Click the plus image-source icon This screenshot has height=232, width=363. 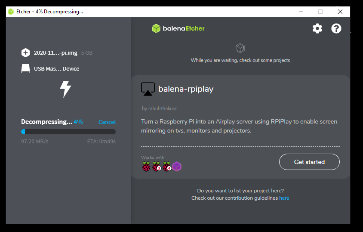pyautogui.click(x=25, y=53)
